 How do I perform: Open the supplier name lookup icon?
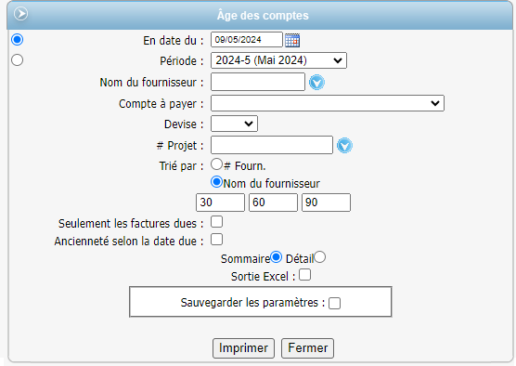point(316,82)
